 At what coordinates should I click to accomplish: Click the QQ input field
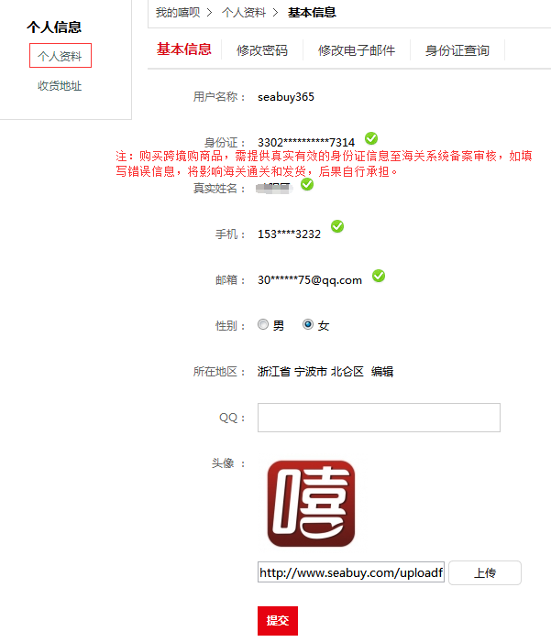tap(379, 418)
